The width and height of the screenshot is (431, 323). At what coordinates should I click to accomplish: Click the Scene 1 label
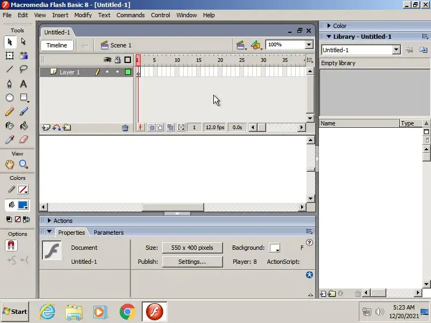click(x=121, y=45)
